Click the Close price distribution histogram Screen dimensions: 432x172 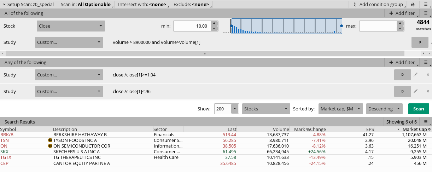(287, 26)
